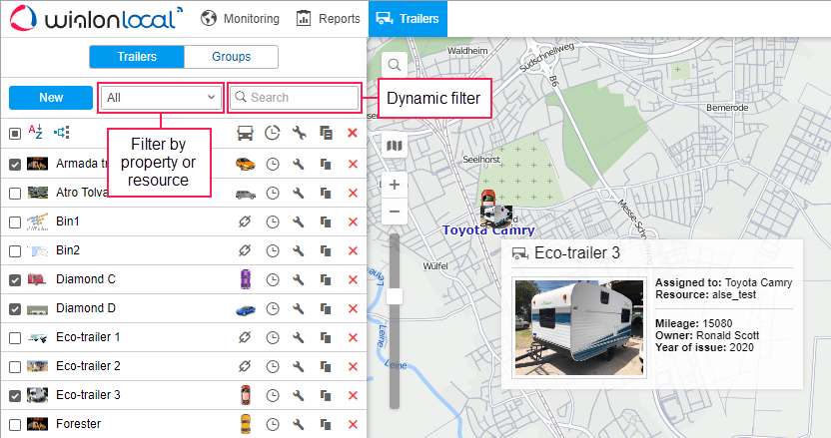
Task: Click the map search magnifier icon
Action: (395, 65)
